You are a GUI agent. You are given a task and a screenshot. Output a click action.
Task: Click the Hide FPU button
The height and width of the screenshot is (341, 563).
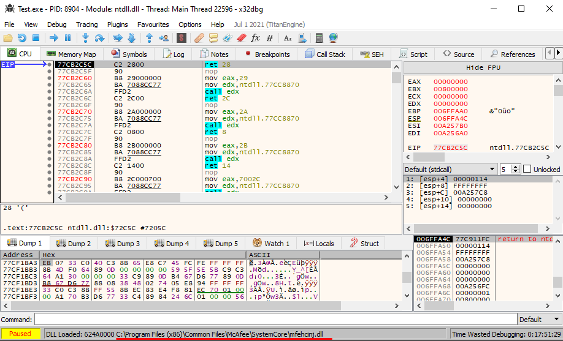tap(483, 68)
